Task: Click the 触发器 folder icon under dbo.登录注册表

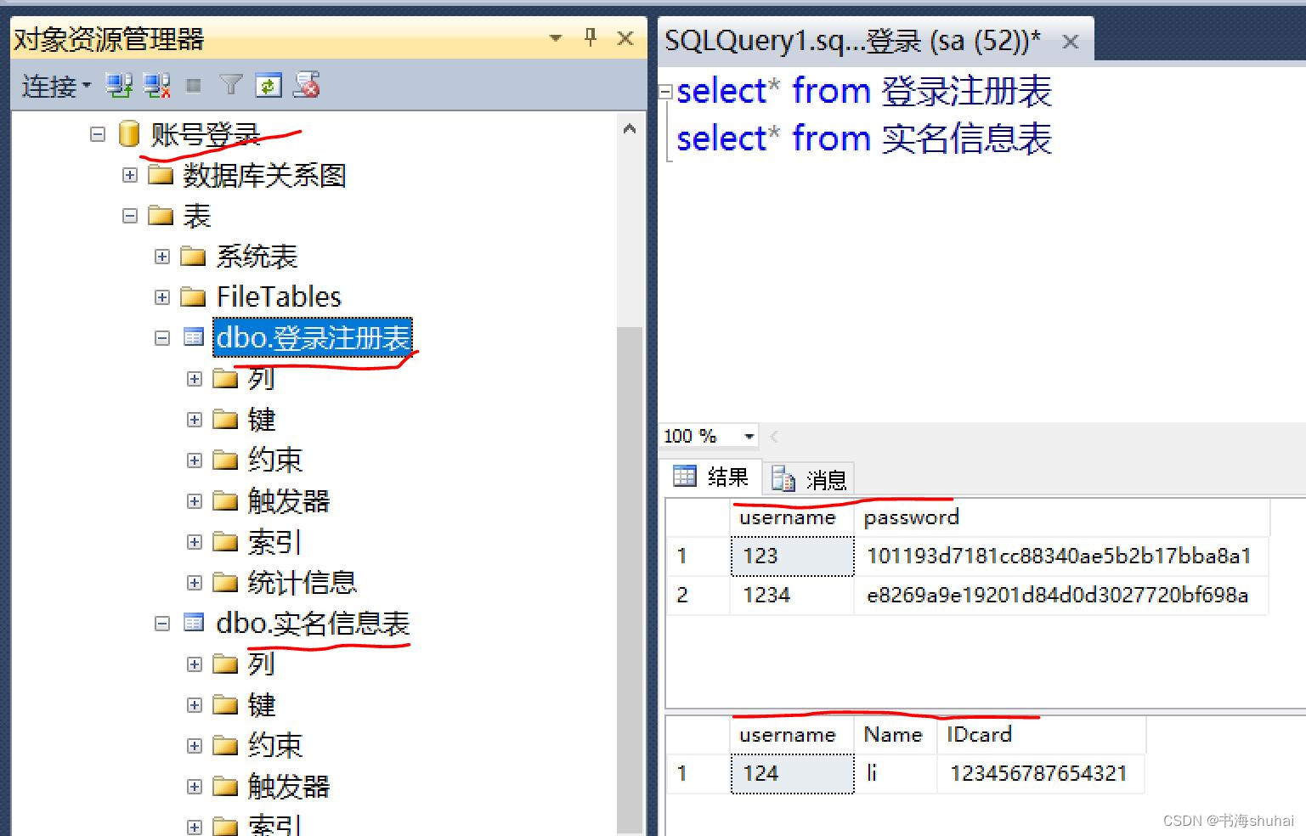Action: click(225, 500)
